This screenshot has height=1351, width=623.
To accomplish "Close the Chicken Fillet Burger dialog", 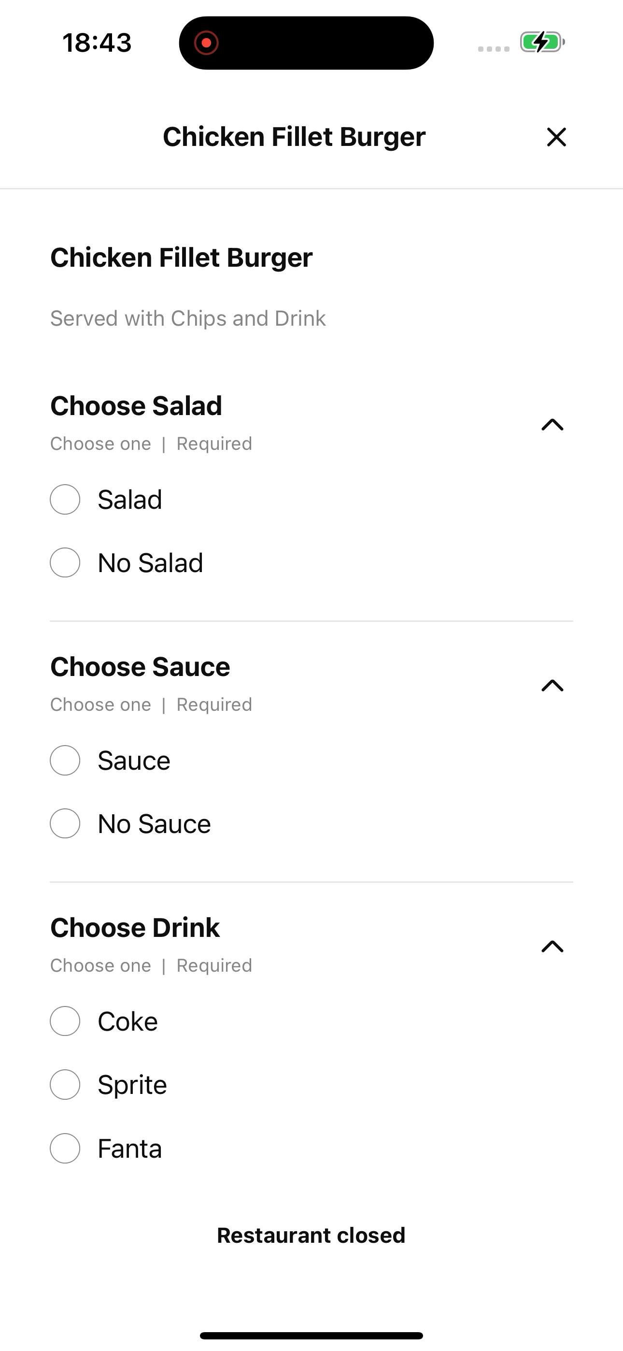I will 556,137.
